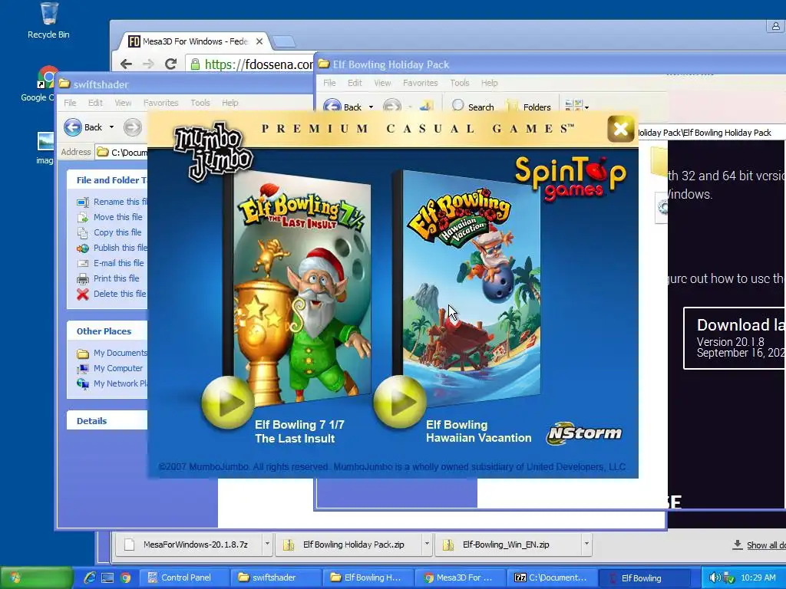Click the NStorm logo

[584, 433]
